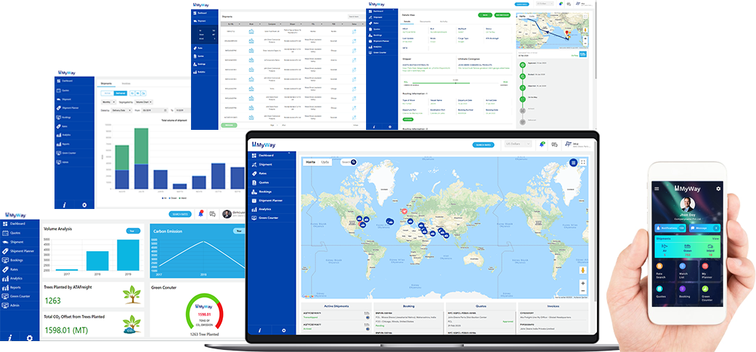Image resolution: width=756 pixels, height=352 pixels.
Task: Switch the laptop map to the Uydu tab
Action: click(x=325, y=162)
